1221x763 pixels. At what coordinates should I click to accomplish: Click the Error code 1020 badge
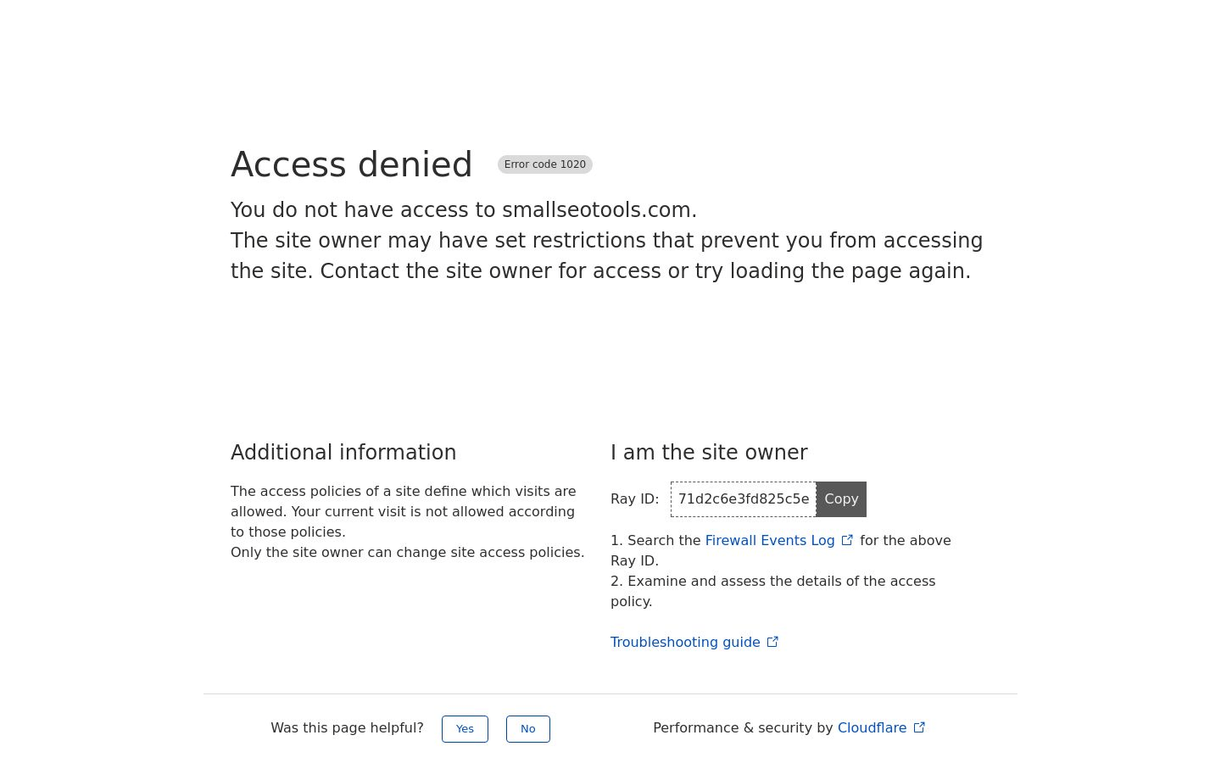click(544, 164)
